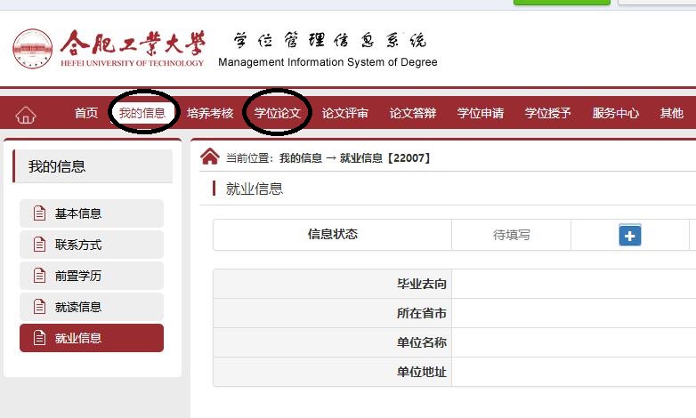Select the 论文答辩 menu item

click(413, 114)
